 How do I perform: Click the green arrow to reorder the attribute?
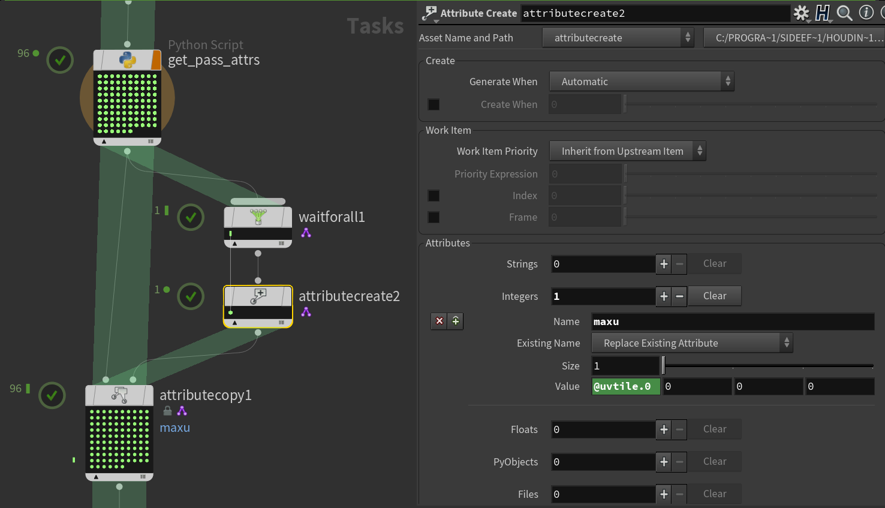455,321
